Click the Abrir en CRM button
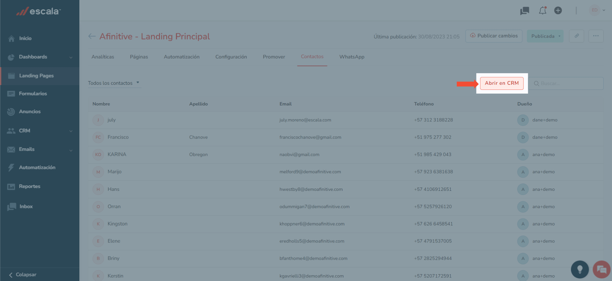Screen dimensions: 612x281 502,83
